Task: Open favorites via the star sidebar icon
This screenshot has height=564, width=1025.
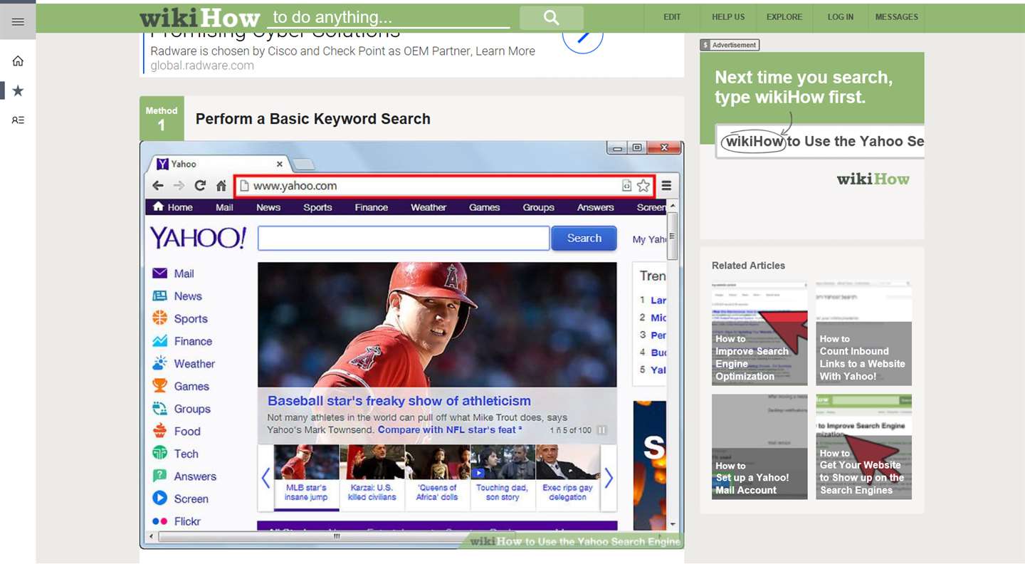Action: click(x=18, y=90)
